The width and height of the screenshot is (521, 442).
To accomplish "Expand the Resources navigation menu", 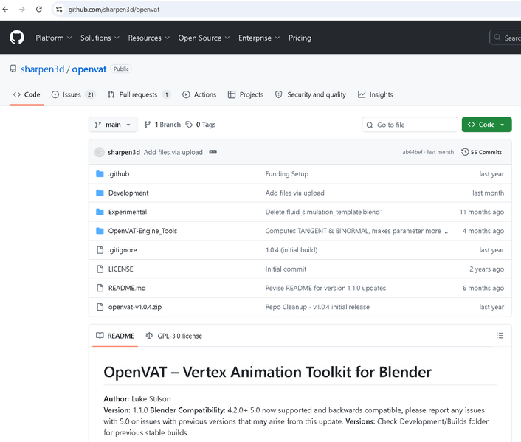I will tap(149, 38).
